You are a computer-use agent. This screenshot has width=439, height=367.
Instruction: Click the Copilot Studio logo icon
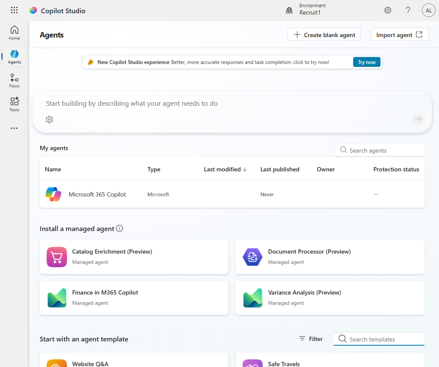click(33, 11)
